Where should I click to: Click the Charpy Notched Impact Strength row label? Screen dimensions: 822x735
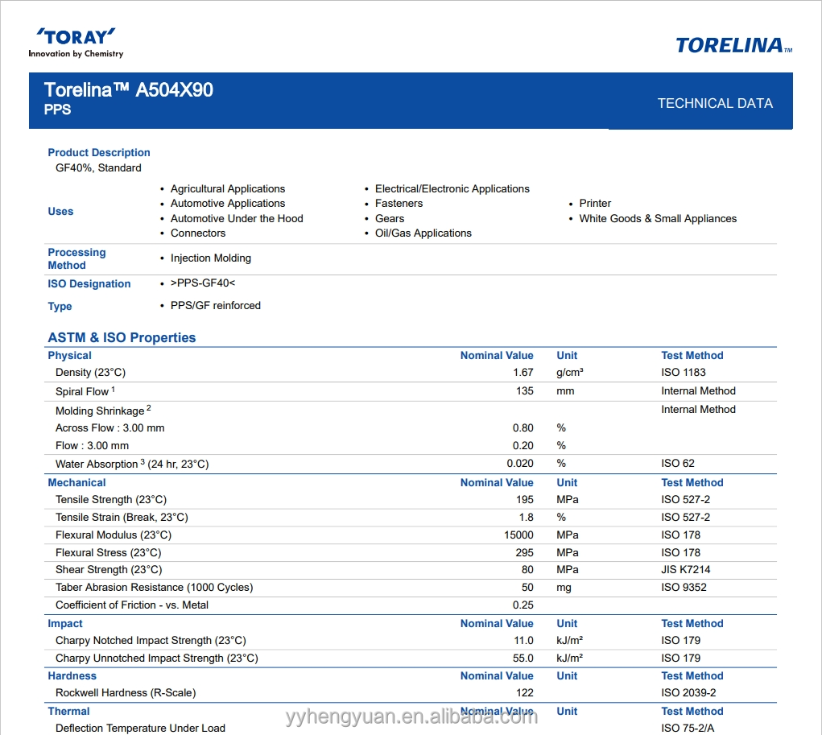click(x=151, y=640)
